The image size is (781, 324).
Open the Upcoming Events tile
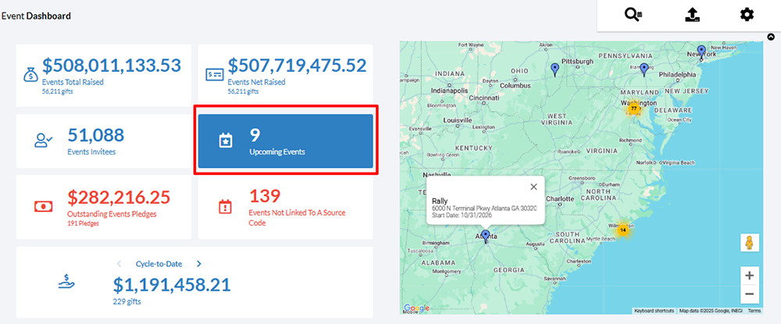[285, 141]
